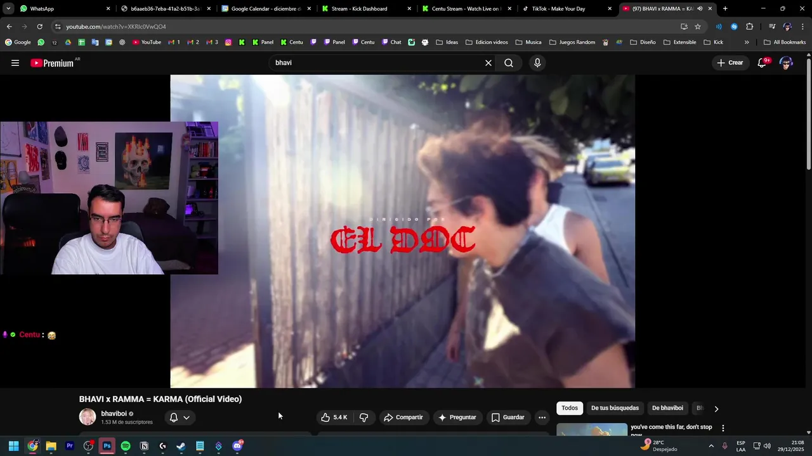The width and height of the screenshot is (812, 456).
Task: Open Discord from the taskbar
Action: click(x=237, y=446)
